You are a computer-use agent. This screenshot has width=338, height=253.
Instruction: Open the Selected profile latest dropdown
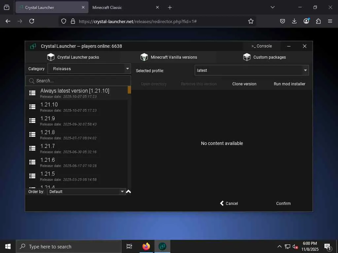[252, 70]
